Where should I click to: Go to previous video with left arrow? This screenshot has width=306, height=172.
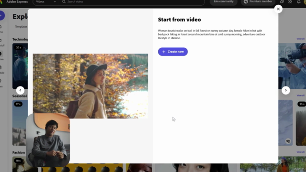click(x=20, y=90)
